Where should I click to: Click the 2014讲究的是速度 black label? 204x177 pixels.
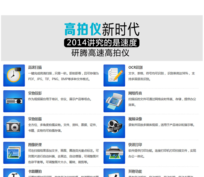click(x=102, y=43)
